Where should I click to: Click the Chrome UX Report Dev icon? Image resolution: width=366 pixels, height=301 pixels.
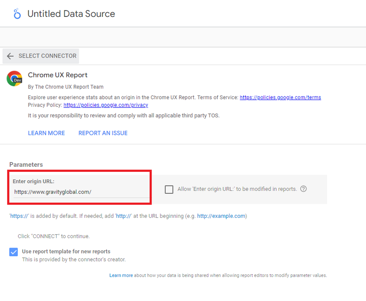tap(15, 79)
